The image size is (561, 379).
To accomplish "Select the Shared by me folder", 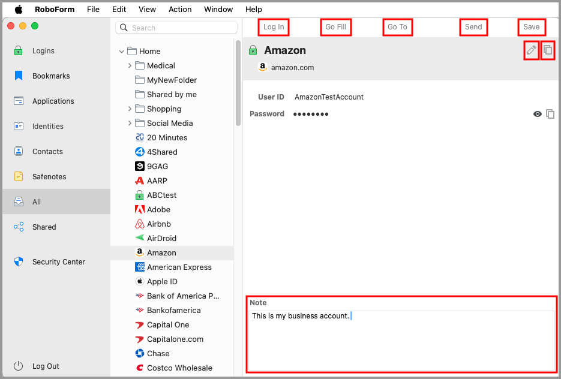I will pyautogui.click(x=172, y=94).
